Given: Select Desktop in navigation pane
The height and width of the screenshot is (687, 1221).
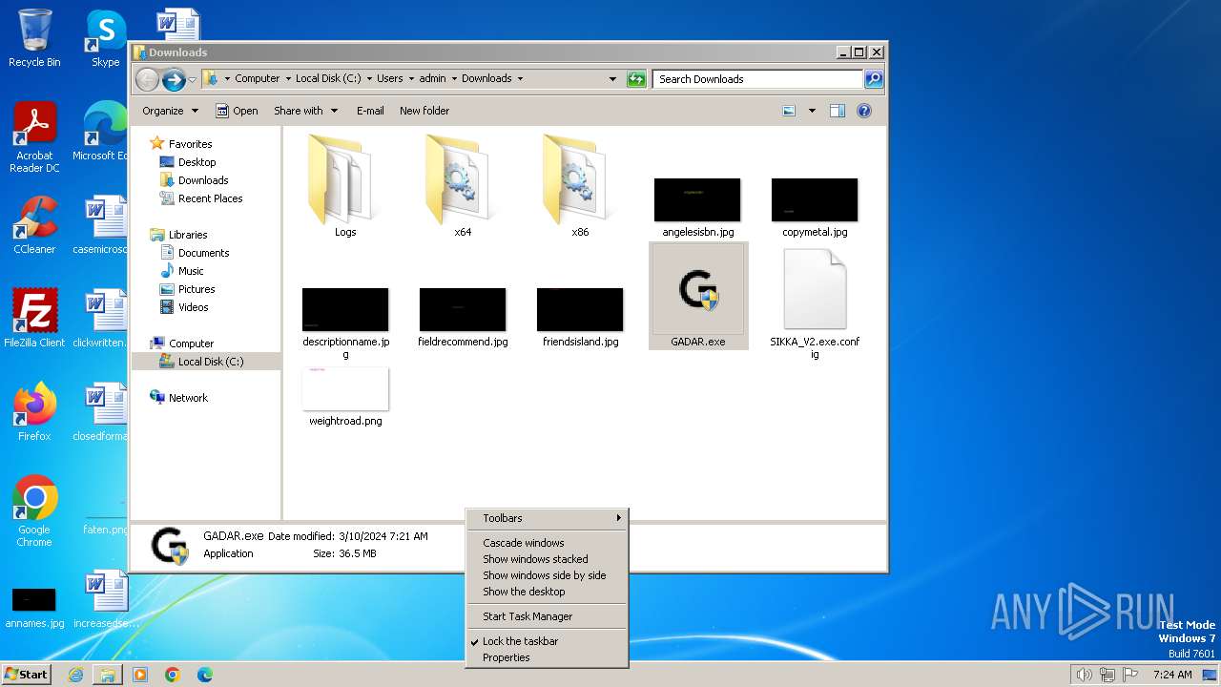Looking at the screenshot, I should pyautogui.click(x=197, y=162).
